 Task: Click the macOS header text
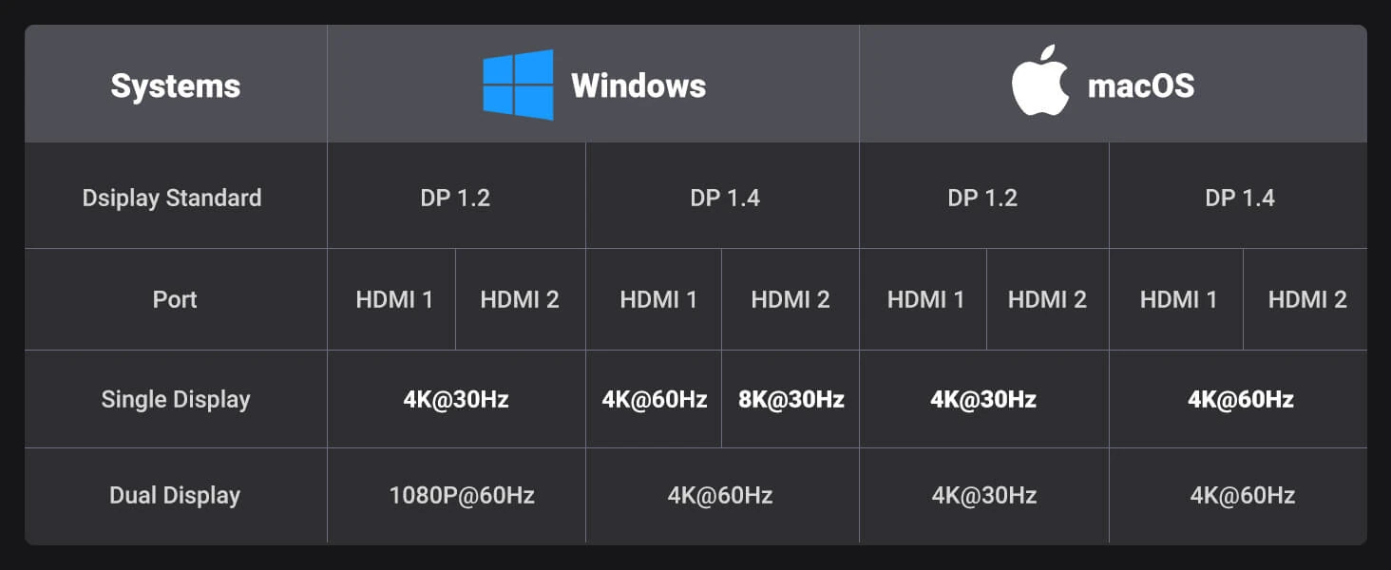click(1140, 86)
